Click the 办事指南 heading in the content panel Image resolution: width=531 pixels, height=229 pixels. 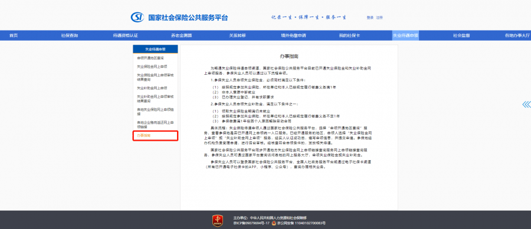click(289, 57)
